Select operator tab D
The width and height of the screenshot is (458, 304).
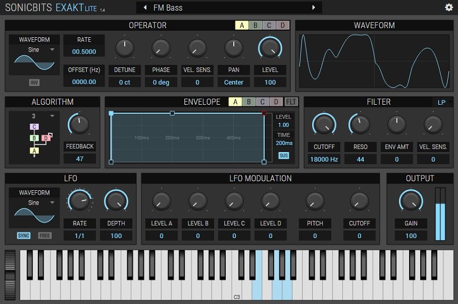[x=282, y=26]
